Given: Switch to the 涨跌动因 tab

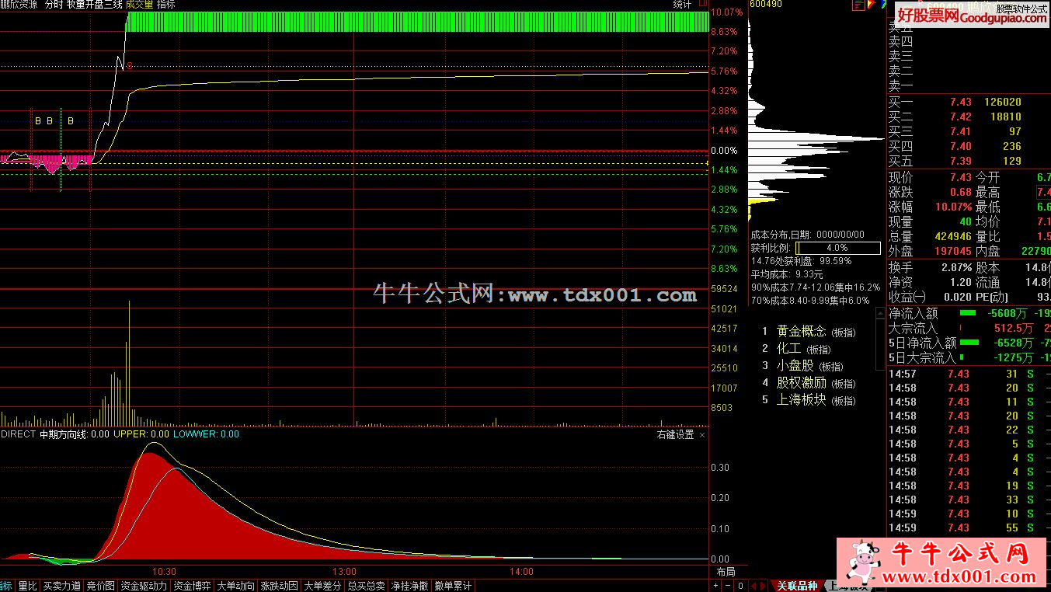Looking at the screenshot, I should click(279, 586).
